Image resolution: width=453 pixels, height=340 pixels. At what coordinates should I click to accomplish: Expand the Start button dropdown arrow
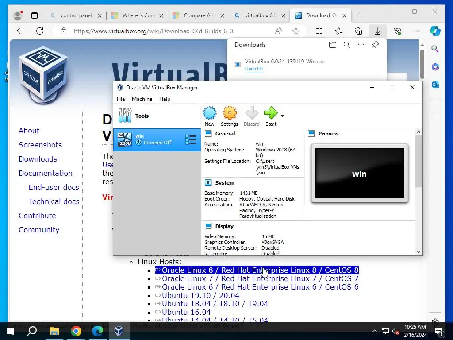coord(282,116)
